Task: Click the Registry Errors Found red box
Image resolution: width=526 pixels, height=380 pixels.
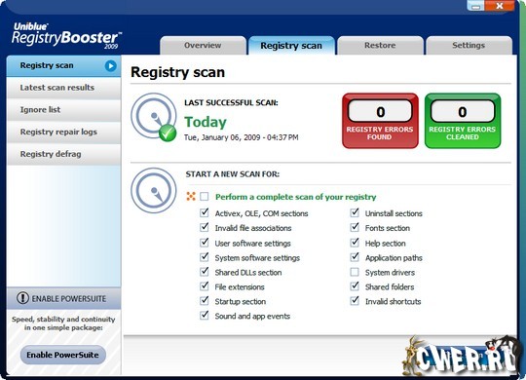Action: point(380,121)
